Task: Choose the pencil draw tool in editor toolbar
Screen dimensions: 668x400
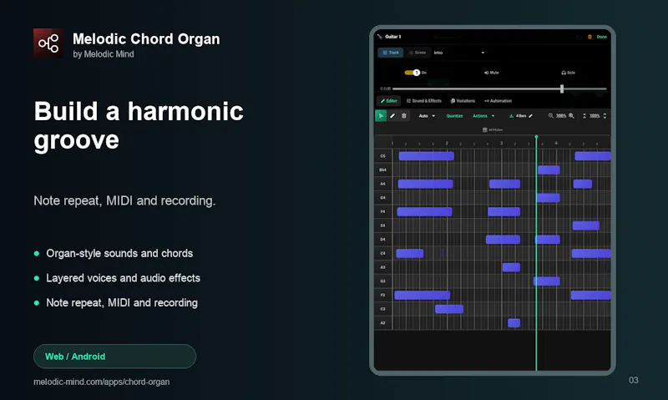Action: [x=392, y=115]
